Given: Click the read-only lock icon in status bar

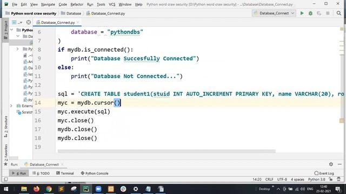Looking at the screenshot, I should coord(330,179).
